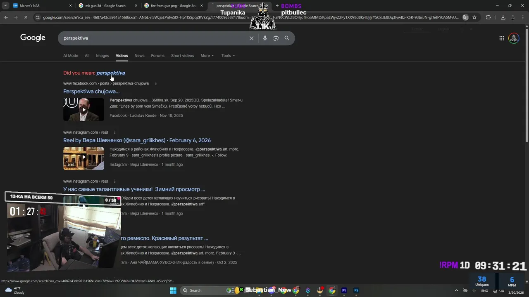Bookmark this page with the star icon
This screenshot has height=297, width=529.
point(474,17)
